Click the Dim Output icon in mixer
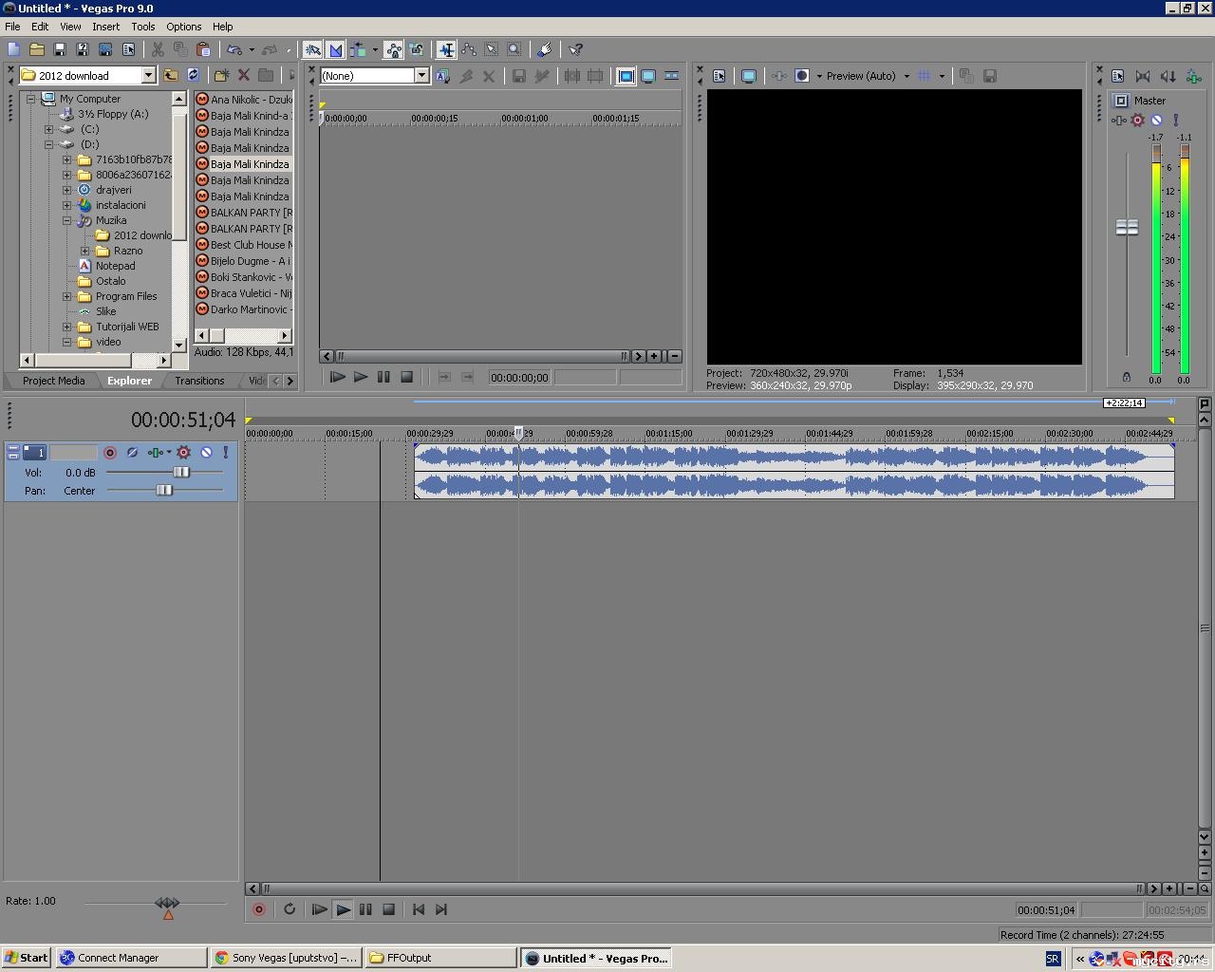Screen dimensions: 1215x972 [x=1168, y=76]
